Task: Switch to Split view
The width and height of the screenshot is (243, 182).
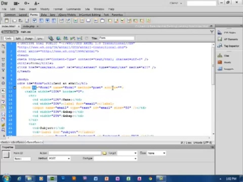Action: tap(18, 38)
